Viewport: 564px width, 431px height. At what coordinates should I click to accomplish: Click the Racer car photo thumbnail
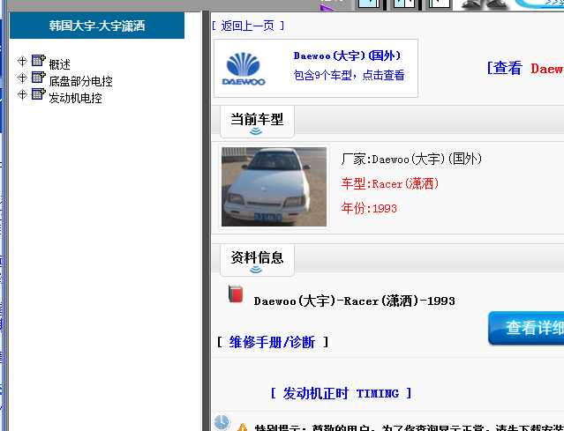point(274,187)
